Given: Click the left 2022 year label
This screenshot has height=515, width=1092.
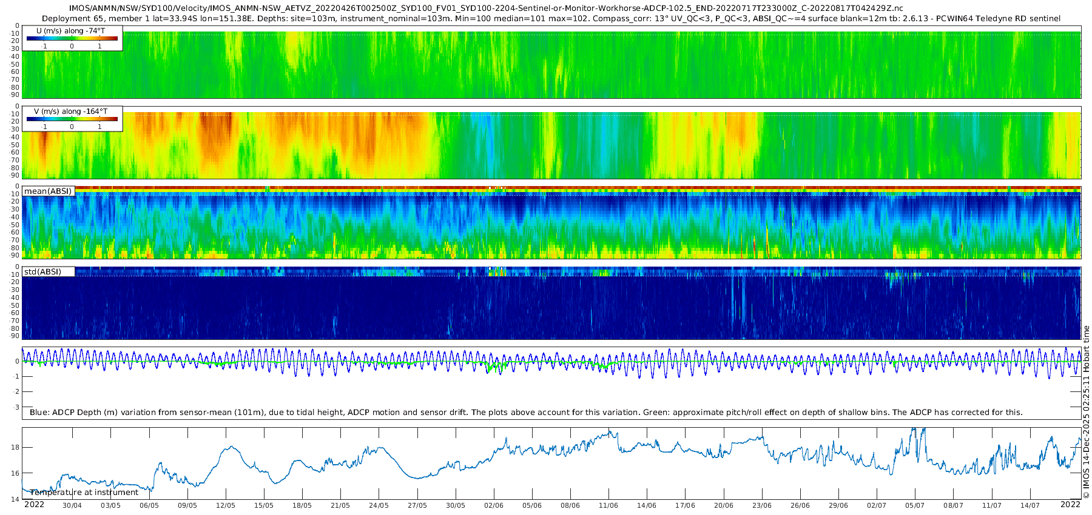Looking at the screenshot, I should [x=34, y=505].
